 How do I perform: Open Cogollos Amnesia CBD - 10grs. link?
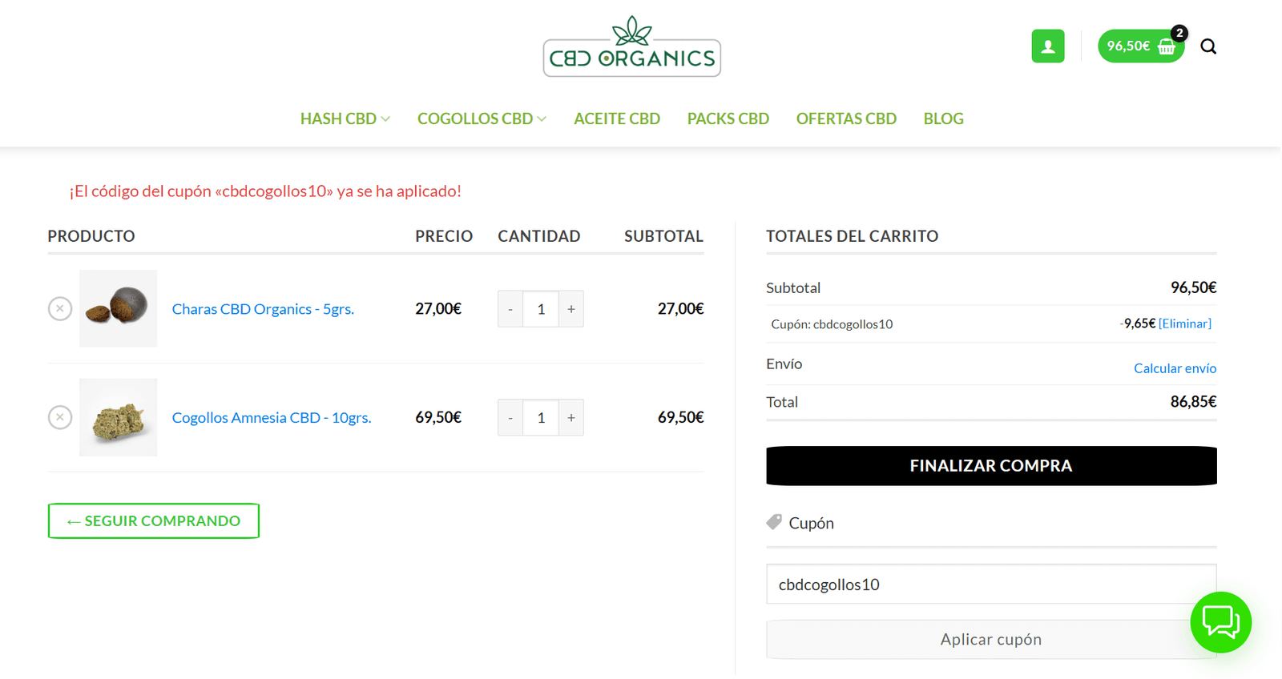click(272, 418)
